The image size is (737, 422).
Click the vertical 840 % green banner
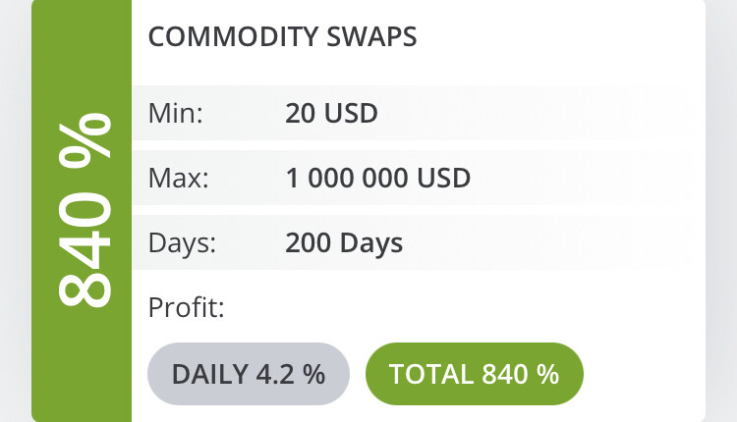tap(82, 211)
